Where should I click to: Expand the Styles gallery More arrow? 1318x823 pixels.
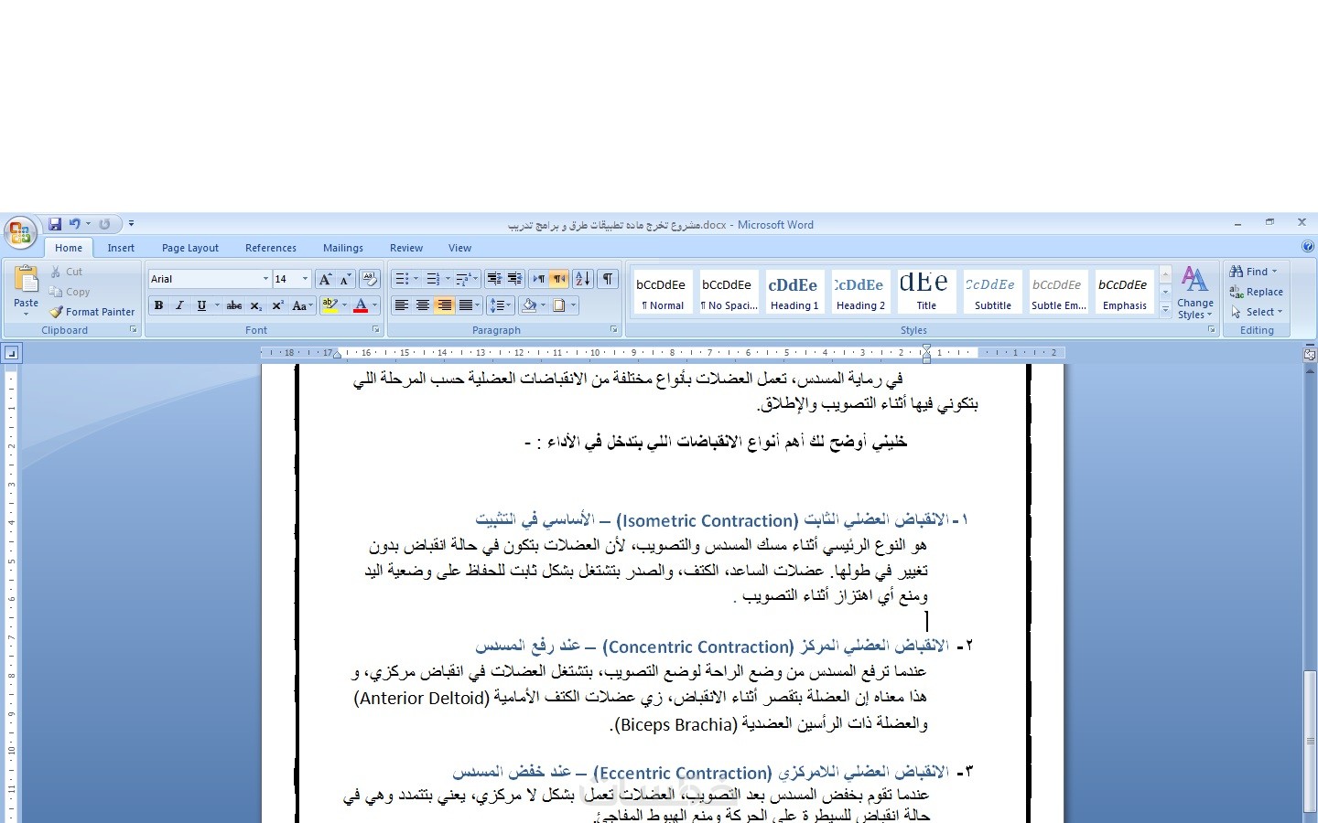(x=1165, y=310)
